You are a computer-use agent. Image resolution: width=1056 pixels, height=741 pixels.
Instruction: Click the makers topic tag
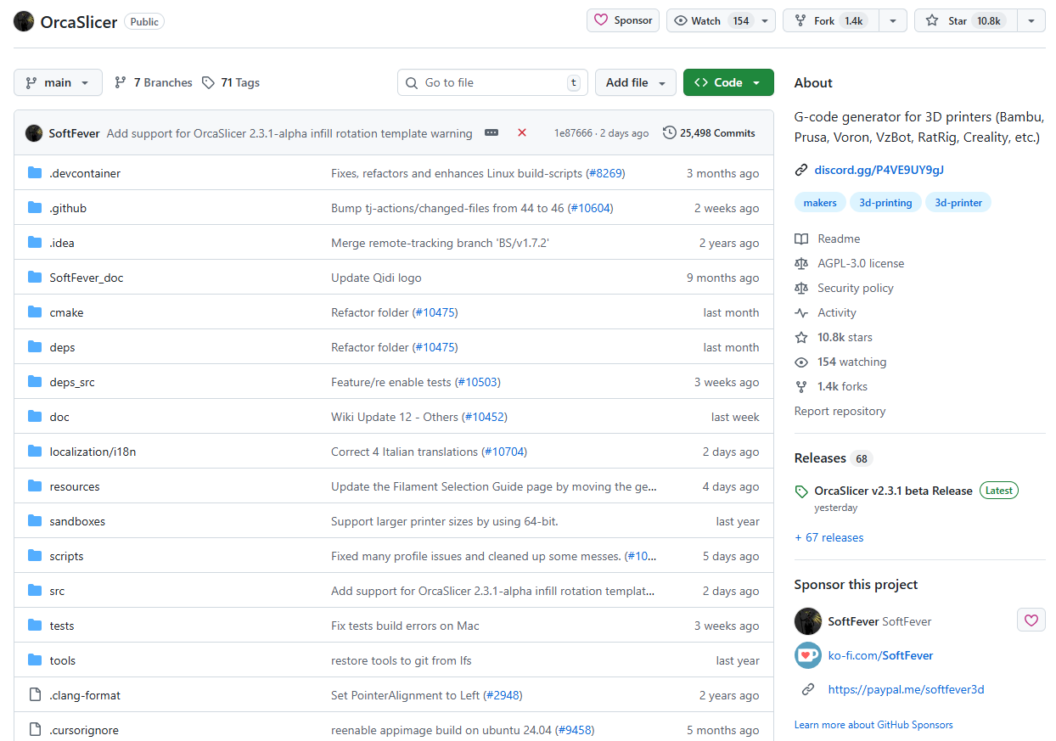[x=820, y=203]
